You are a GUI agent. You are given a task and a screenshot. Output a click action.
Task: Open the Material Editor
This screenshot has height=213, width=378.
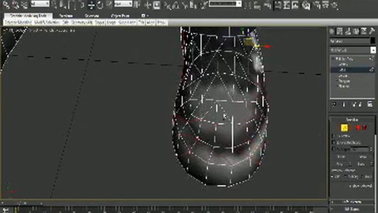coord(306,5)
